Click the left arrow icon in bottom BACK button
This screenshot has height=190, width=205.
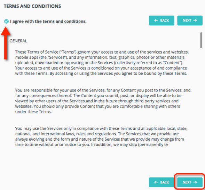pos(156,182)
